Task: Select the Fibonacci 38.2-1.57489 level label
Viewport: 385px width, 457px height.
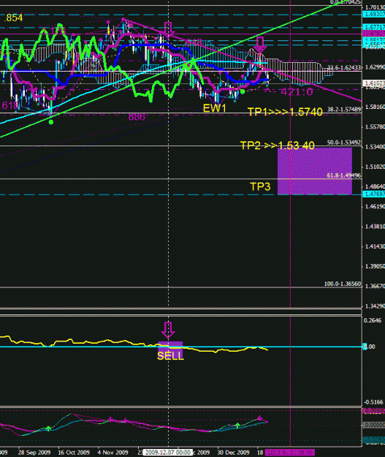Action: [344, 110]
